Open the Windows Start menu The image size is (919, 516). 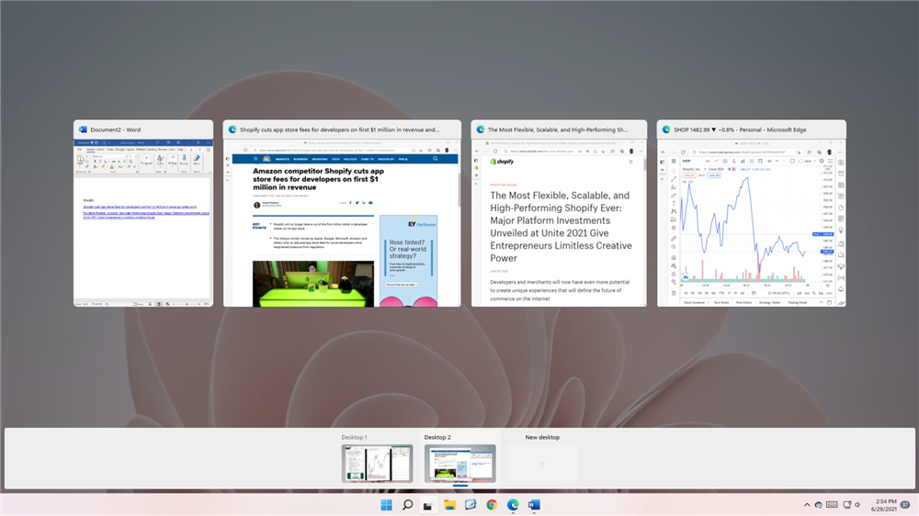tap(386, 505)
